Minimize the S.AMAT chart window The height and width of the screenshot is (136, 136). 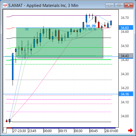(x=110, y=5)
